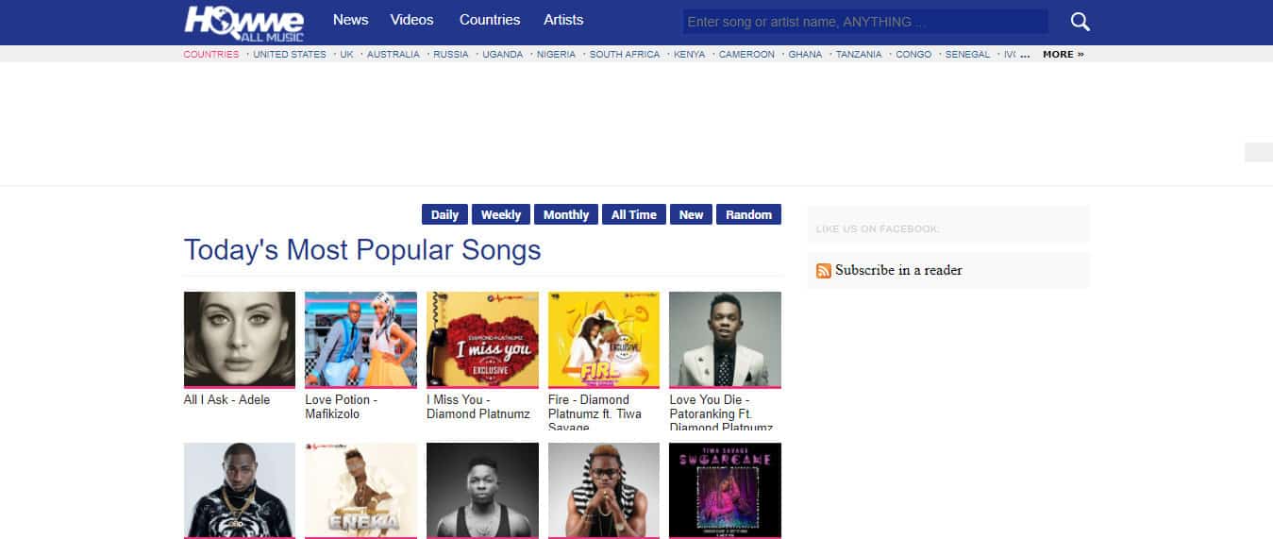Click Love You Die - Patoranking title
The width and height of the screenshot is (1273, 539).
point(721,412)
